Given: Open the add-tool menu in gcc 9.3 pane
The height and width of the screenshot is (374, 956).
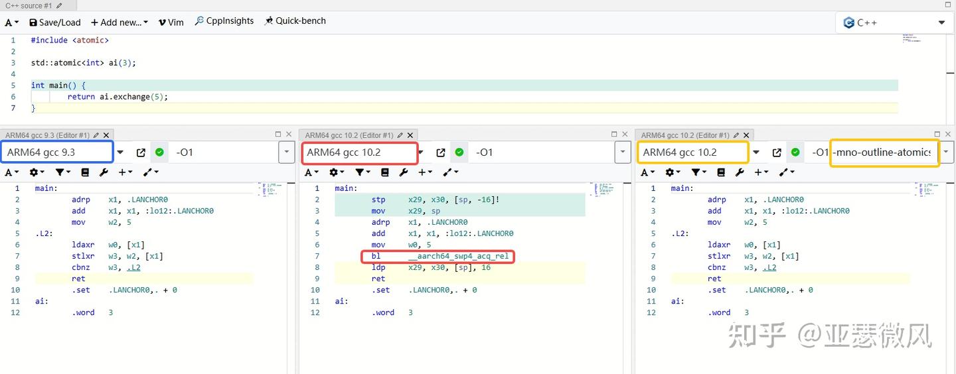Looking at the screenshot, I should tap(151, 172).
